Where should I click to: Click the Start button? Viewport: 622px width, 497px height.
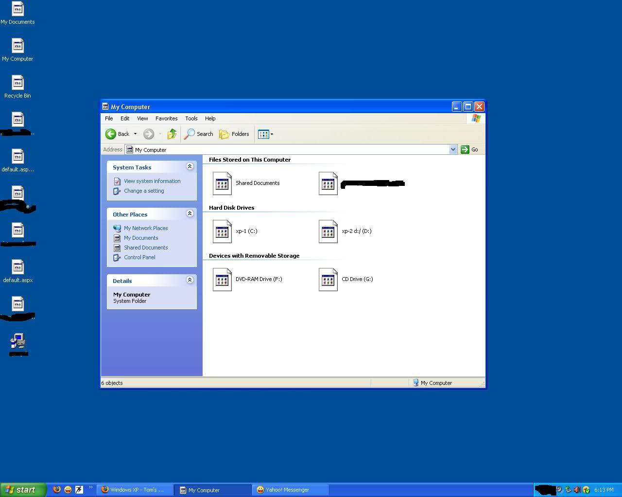pyautogui.click(x=23, y=490)
